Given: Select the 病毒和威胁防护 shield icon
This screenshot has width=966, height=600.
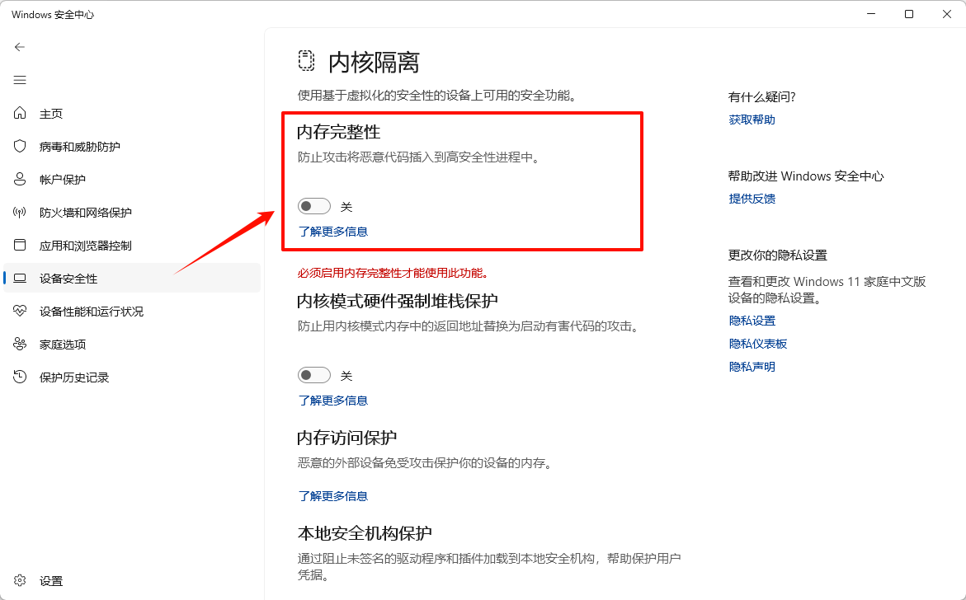Looking at the screenshot, I should pyautogui.click(x=18, y=146).
